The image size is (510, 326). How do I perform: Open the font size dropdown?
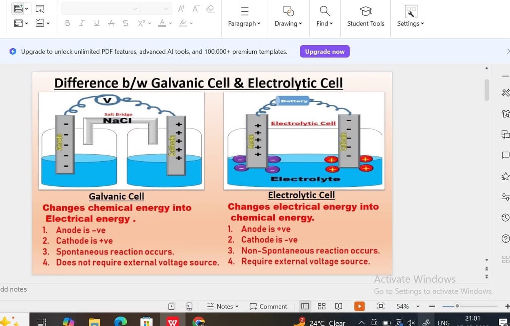[165, 8]
